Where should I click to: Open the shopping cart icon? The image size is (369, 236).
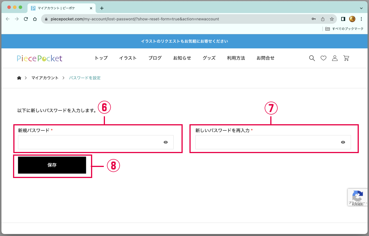(x=346, y=58)
